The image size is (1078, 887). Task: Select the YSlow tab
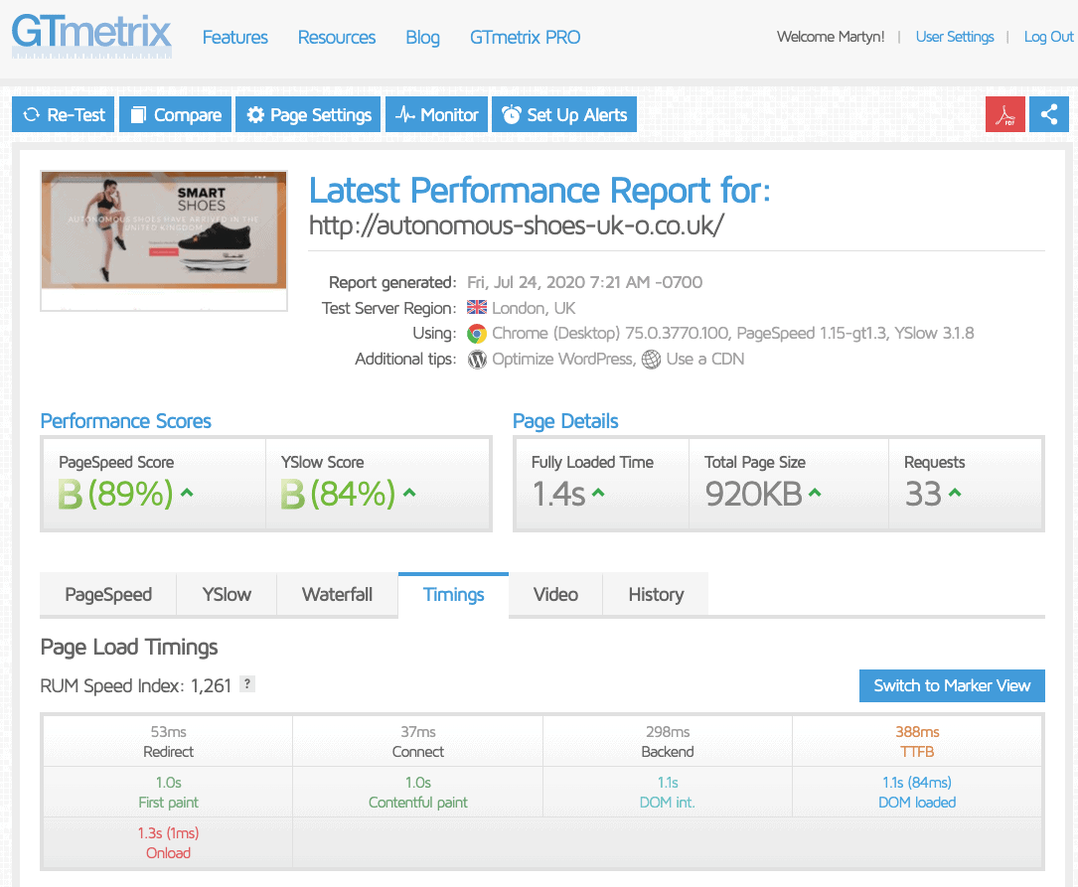pos(227,595)
